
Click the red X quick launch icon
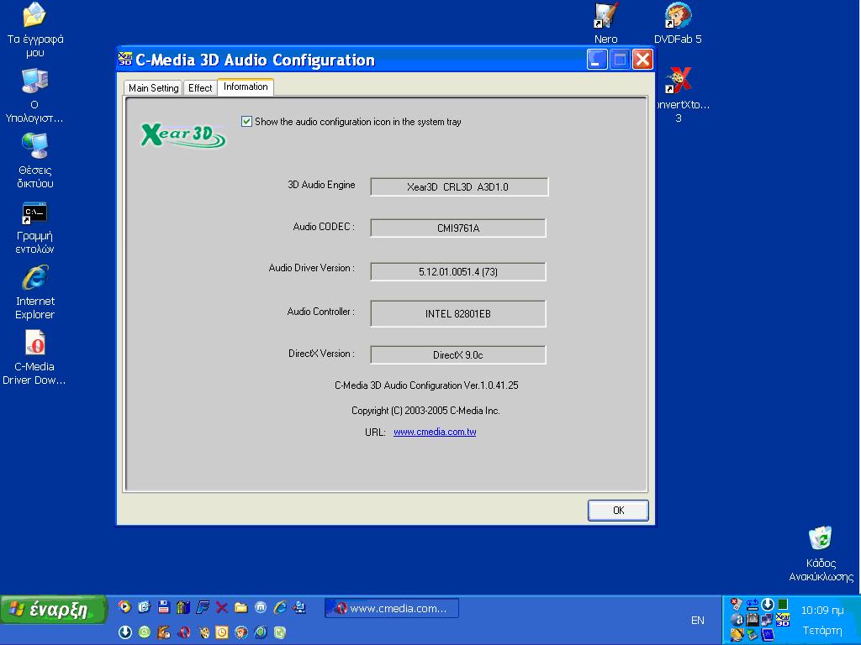[222, 607]
